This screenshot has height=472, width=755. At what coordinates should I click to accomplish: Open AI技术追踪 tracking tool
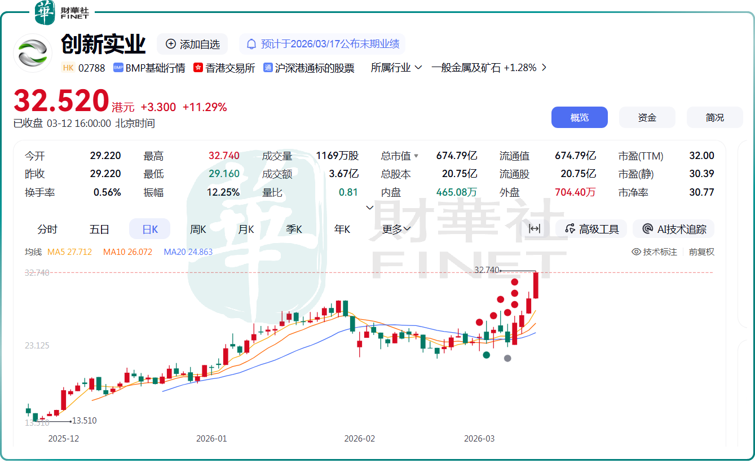[x=674, y=229]
